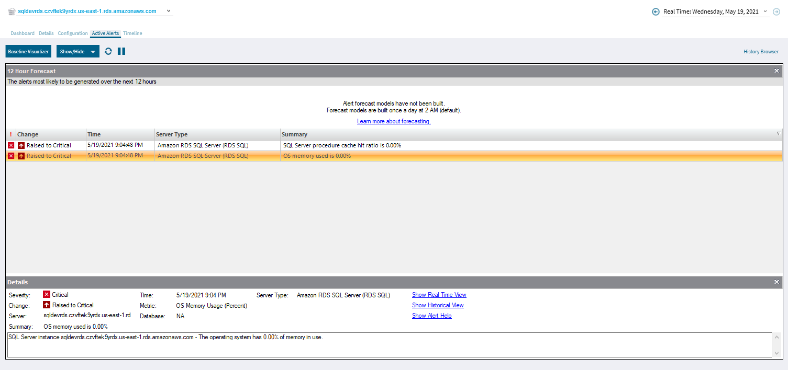Open the filter triangle in Summary header
Image resolution: width=788 pixels, height=370 pixels.
[779, 134]
